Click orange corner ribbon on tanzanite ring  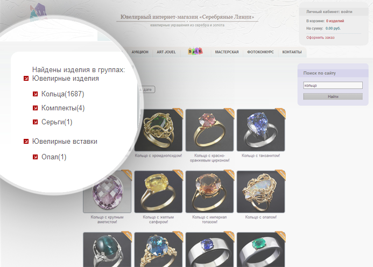tap(281, 113)
